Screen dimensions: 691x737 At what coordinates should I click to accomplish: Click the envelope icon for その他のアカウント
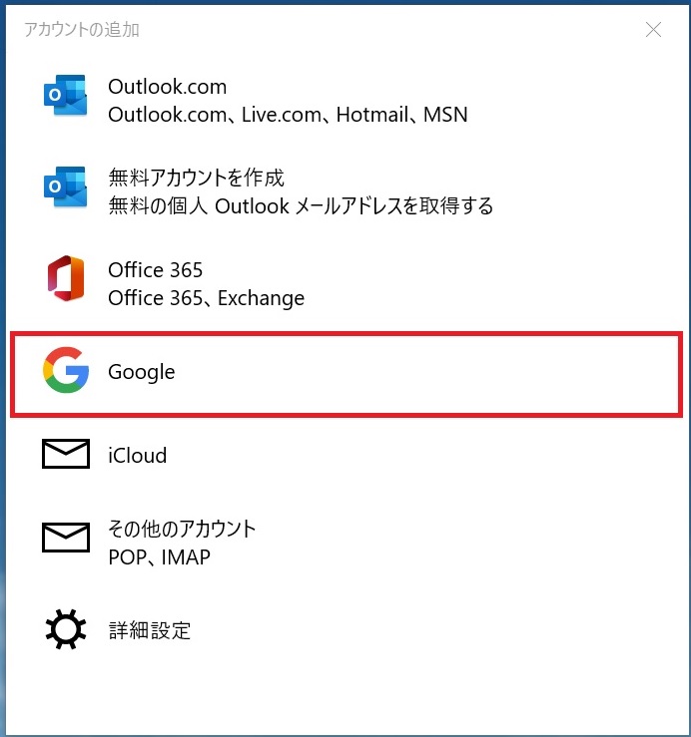pyautogui.click(x=64, y=539)
